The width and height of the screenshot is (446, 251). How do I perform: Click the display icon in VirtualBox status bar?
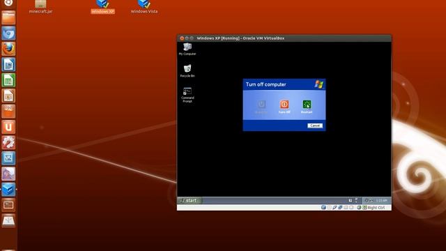click(x=351, y=208)
